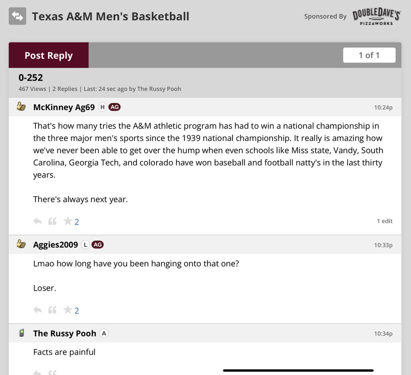
Task: Click reply arrow on Aggies2009's post
Action: (37, 310)
